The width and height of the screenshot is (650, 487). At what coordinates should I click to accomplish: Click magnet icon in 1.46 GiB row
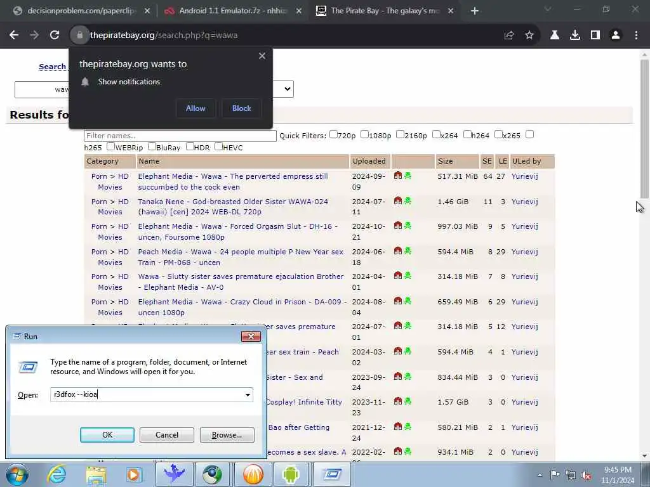click(398, 201)
